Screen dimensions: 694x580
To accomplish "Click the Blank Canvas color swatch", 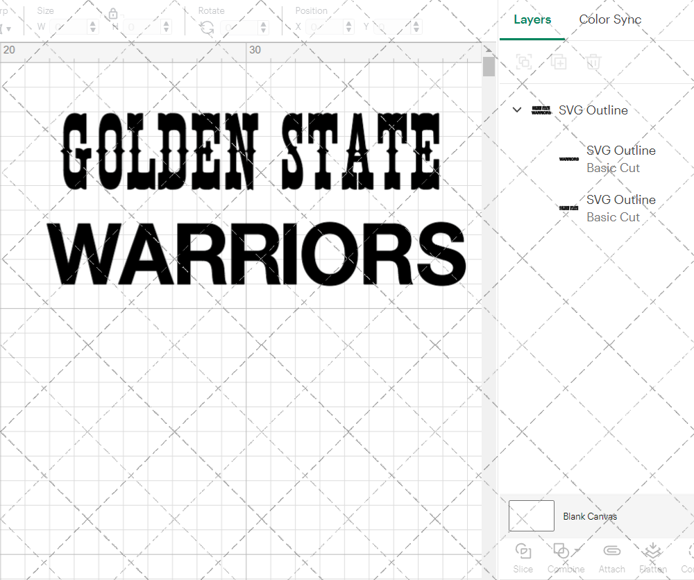I will pos(531,515).
